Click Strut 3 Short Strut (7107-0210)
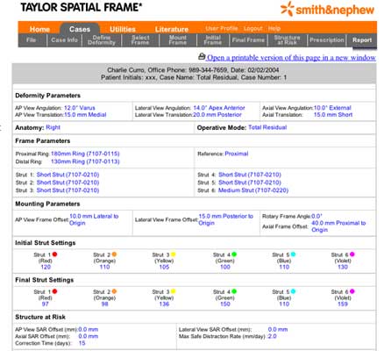Screen dimensions: 391x351 (x=68, y=190)
